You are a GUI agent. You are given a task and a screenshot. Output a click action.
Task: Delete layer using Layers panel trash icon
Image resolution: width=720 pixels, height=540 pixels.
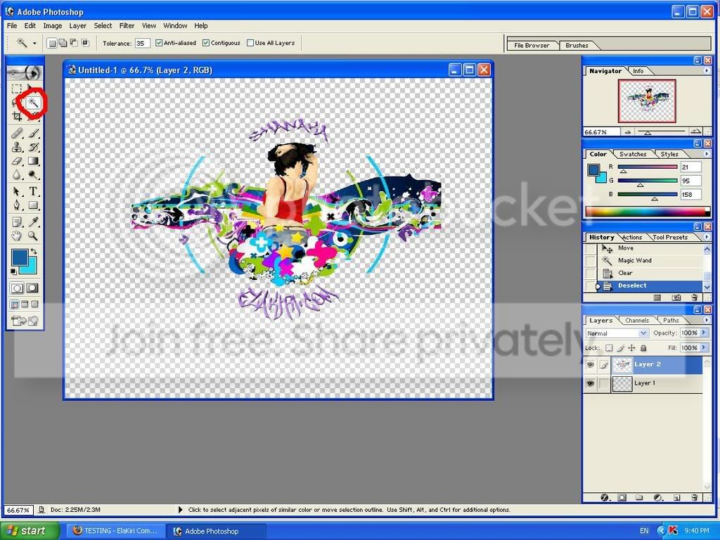[x=694, y=497]
